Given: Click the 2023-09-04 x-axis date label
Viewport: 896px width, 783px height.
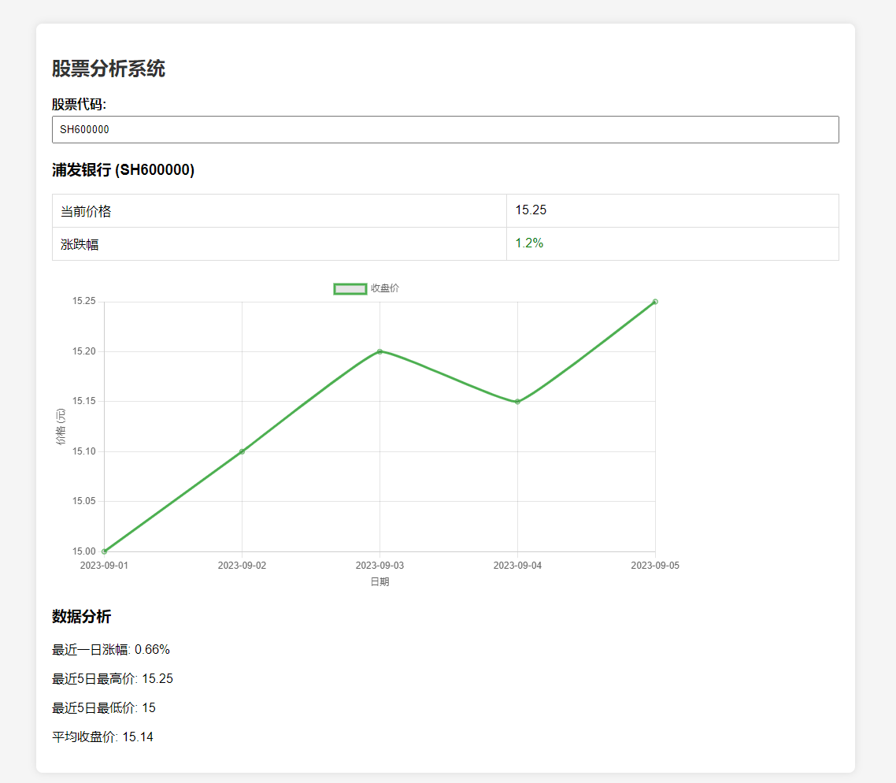Looking at the screenshot, I should click(518, 566).
